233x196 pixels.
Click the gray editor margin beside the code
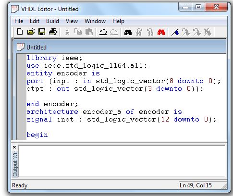[22, 97]
